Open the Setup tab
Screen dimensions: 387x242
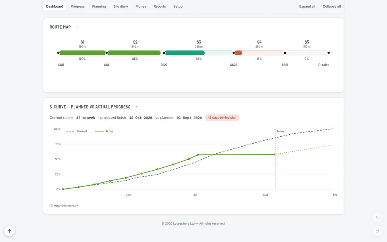[x=178, y=6]
